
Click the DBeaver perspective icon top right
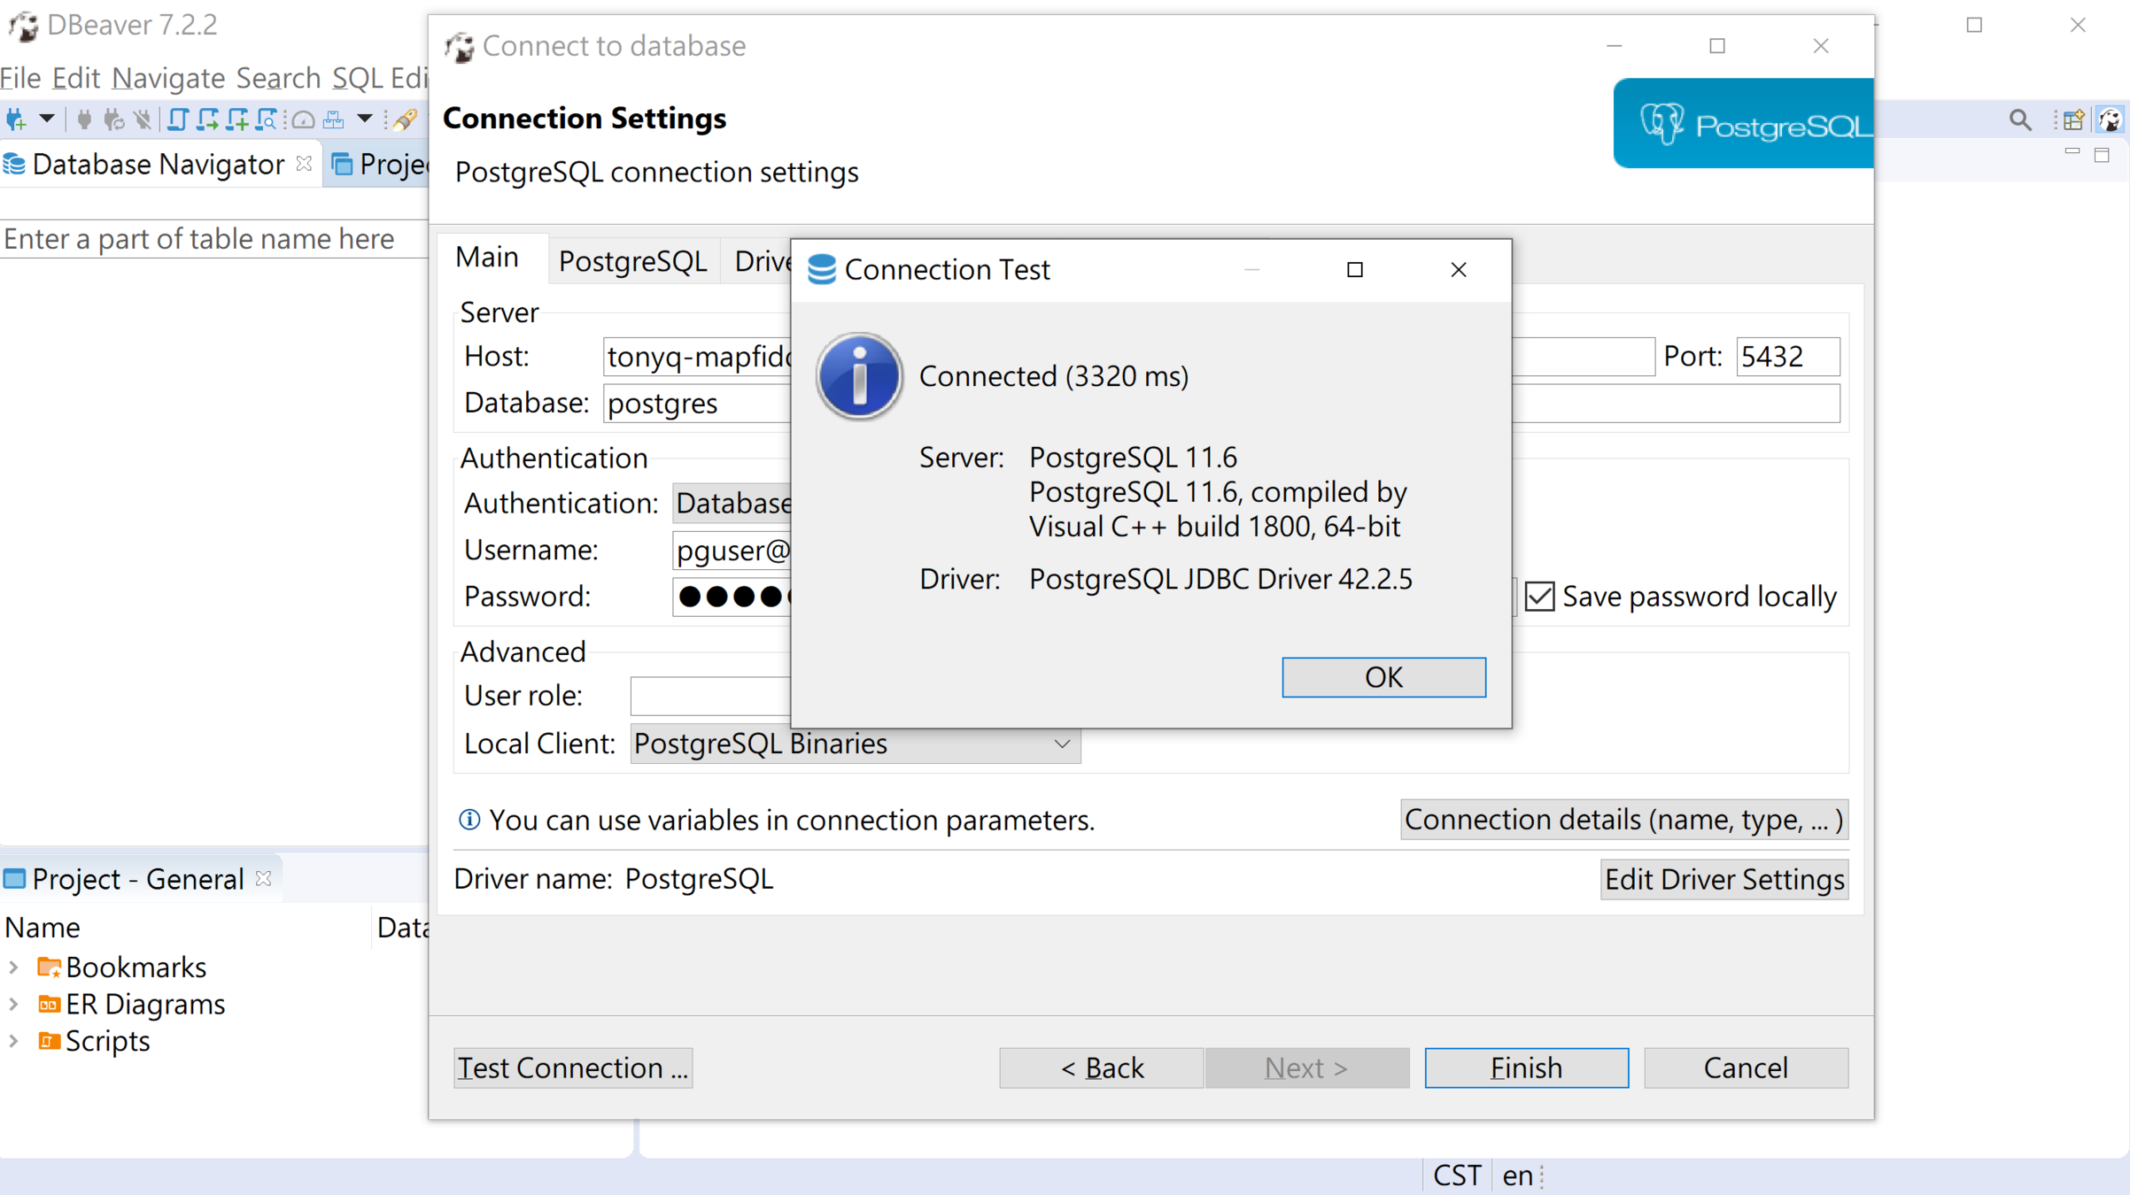[x=2111, y=119]
